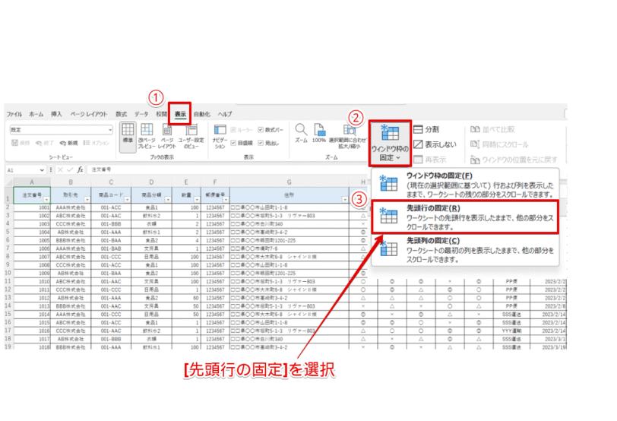Image resolution: width=617 pixels, height=421 pixels.
Task: Click 並べて比較 view side by side
Action: (x=492, y=129)
